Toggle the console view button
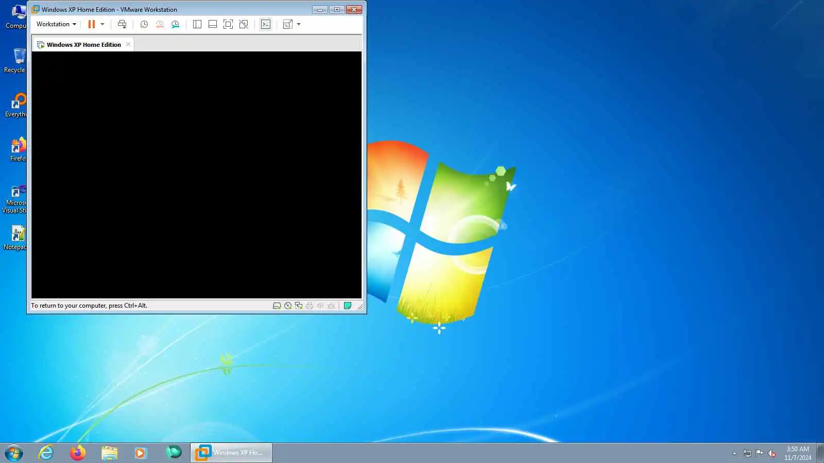This screenshot has width=824, height=463. point(266,24)
